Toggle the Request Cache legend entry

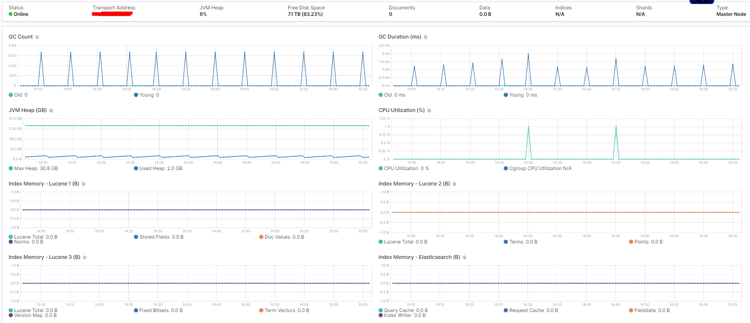[531, 310]
